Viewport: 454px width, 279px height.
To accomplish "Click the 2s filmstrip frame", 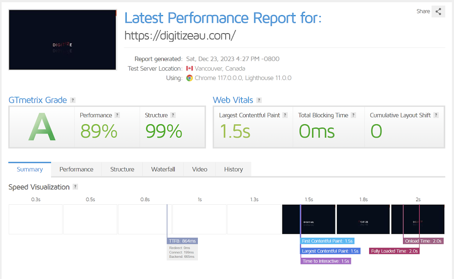I will [418, 219].
